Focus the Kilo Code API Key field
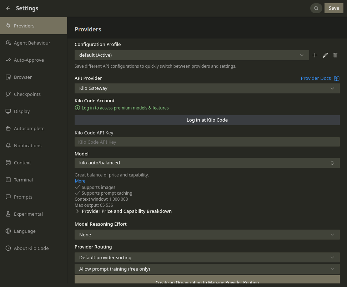 (207, 142)
